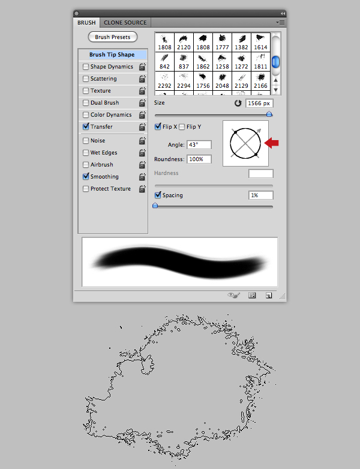
Task: Select brush preset thumbnail 842
Action: click(x=165, y=61)
